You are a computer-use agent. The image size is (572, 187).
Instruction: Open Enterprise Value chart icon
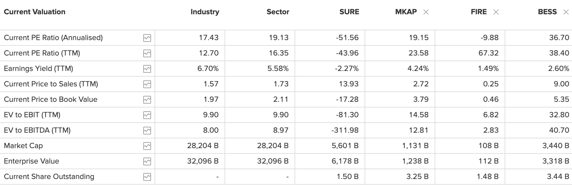coord(147,161)
